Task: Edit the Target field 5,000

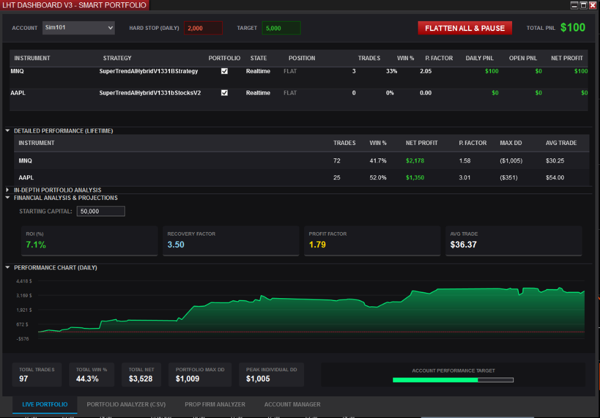Action: 281,28
